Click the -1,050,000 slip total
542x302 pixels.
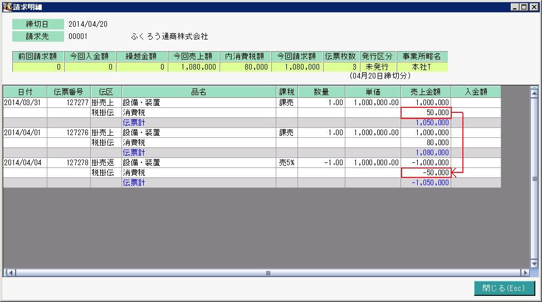tap(426, 182)
